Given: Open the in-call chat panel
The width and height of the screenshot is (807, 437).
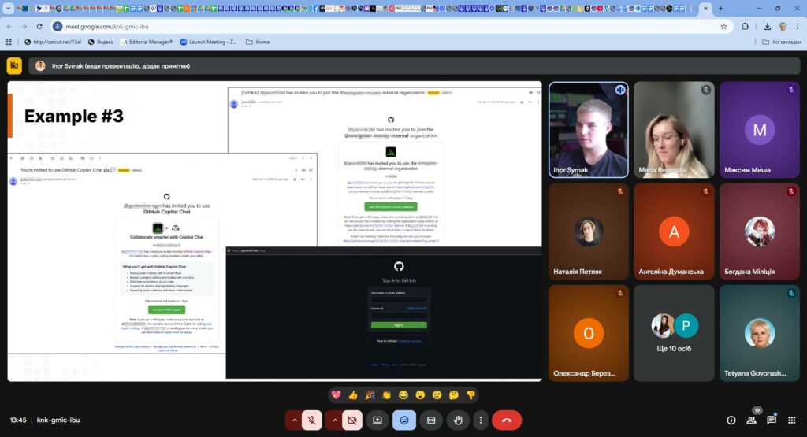Looking at the screenshot, I should coord(772,420).
